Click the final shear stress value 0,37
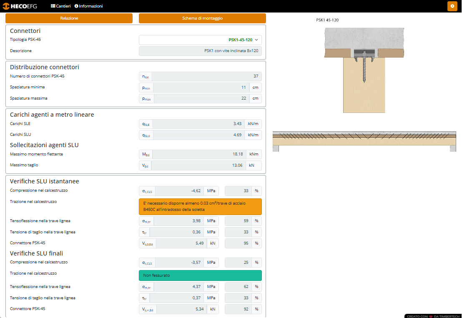 coord(176,298)
